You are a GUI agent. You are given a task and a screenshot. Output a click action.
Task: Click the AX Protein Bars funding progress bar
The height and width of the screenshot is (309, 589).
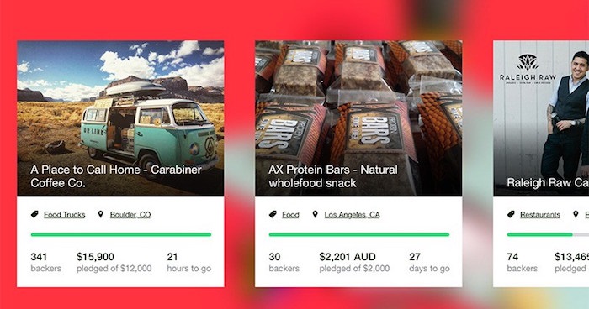coord(359,235)
